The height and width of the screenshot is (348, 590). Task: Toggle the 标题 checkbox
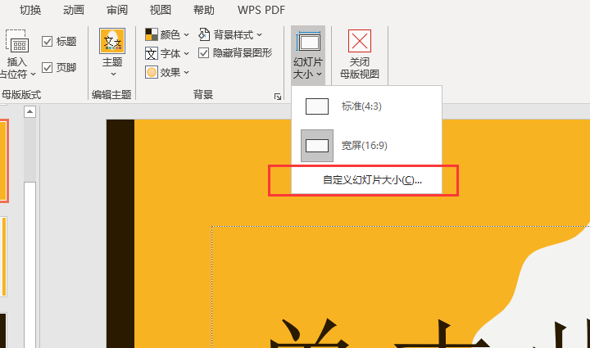pyautogui.click(x=47, y=41)
